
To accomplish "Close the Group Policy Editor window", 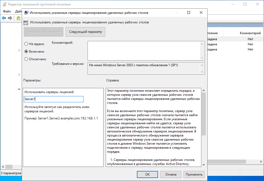I will coord(257,4).
